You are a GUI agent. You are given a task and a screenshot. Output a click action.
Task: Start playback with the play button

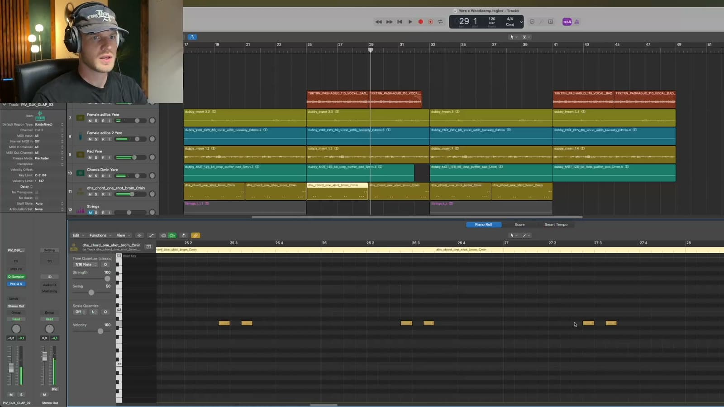coord(410,22)
